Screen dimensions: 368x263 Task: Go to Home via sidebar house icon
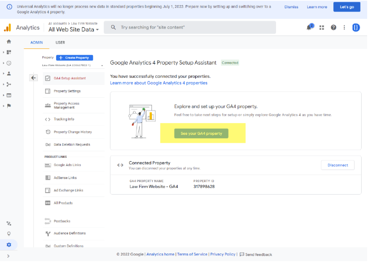[x=9, y=41]
